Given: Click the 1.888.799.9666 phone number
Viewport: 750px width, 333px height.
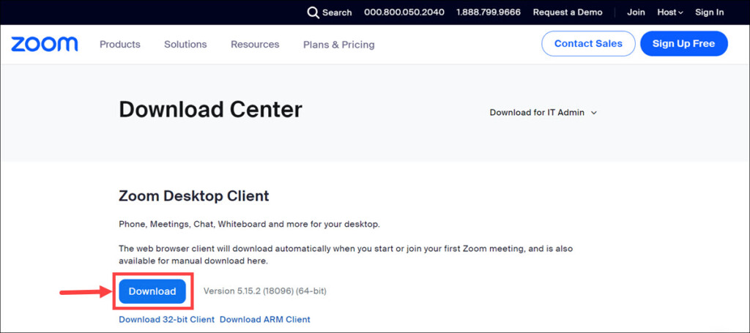Looking at the screenshot, I should tap(488, 12).
